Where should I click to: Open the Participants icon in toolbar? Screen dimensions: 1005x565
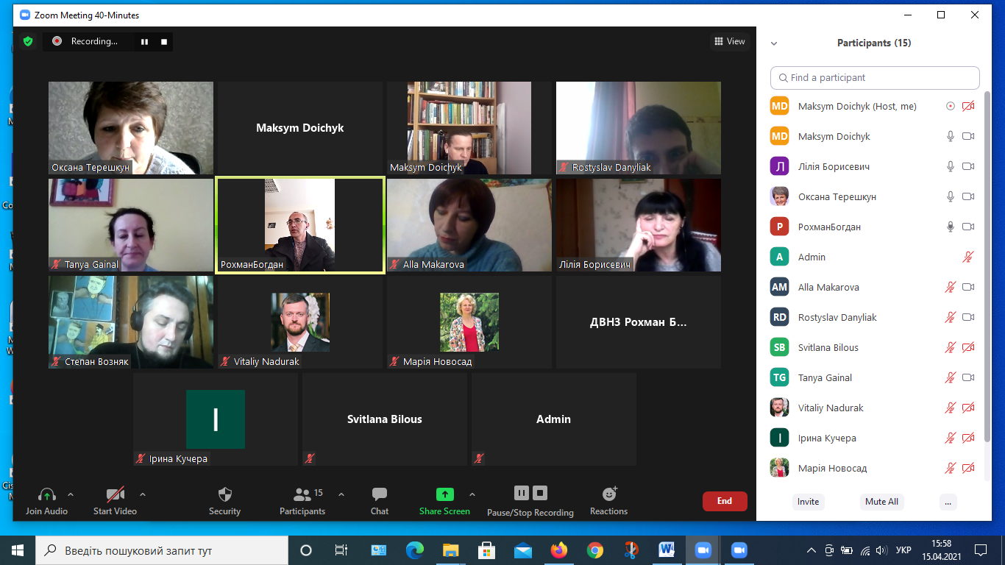coord(302,494)
